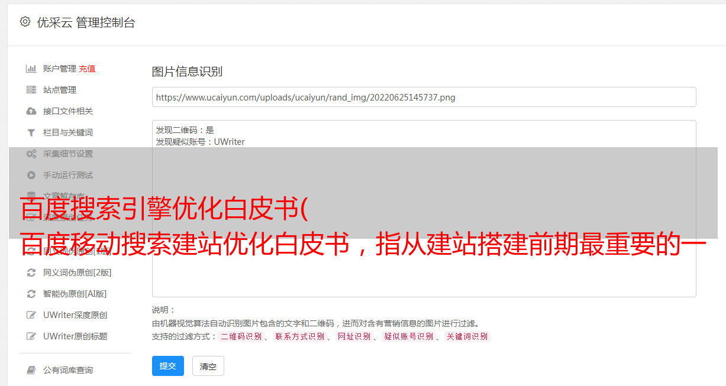Open 同义词伪原创[2版] tool
The width and height of the screenshot is (726, 386).
click(78, 273)
